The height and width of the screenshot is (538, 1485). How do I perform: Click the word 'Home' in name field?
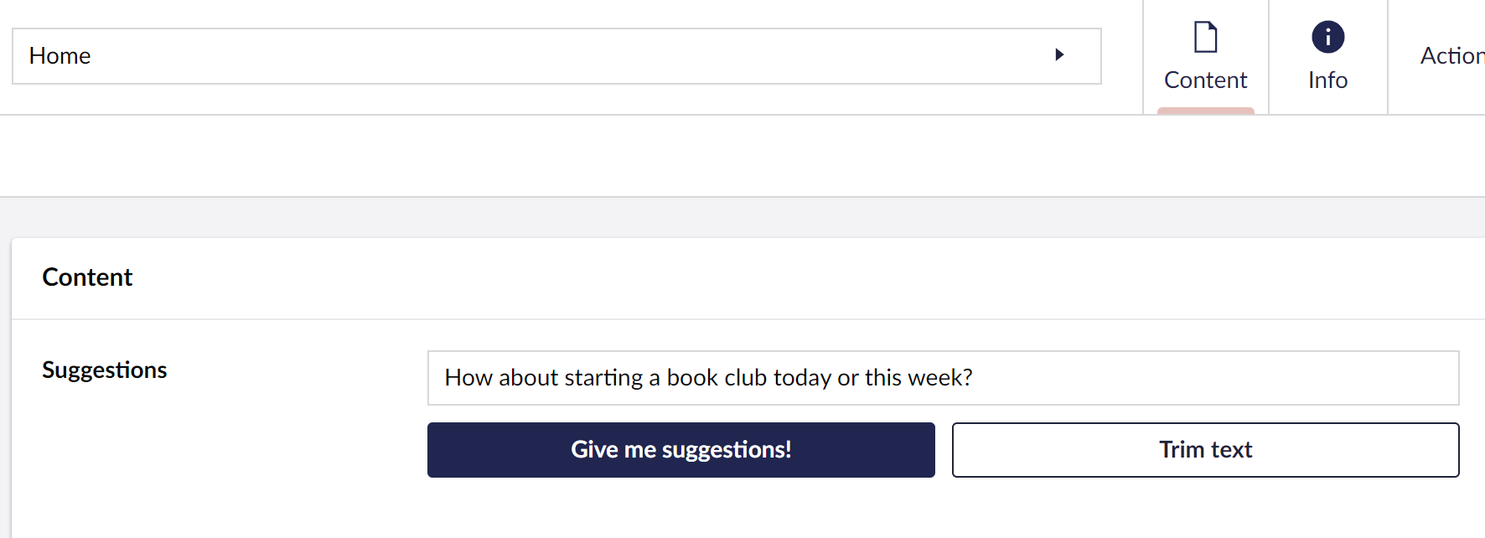[60, 56]
